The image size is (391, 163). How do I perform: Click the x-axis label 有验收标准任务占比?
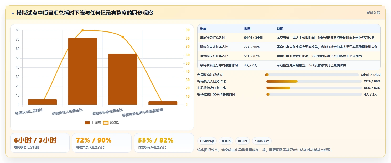click(x=108, y=112)
